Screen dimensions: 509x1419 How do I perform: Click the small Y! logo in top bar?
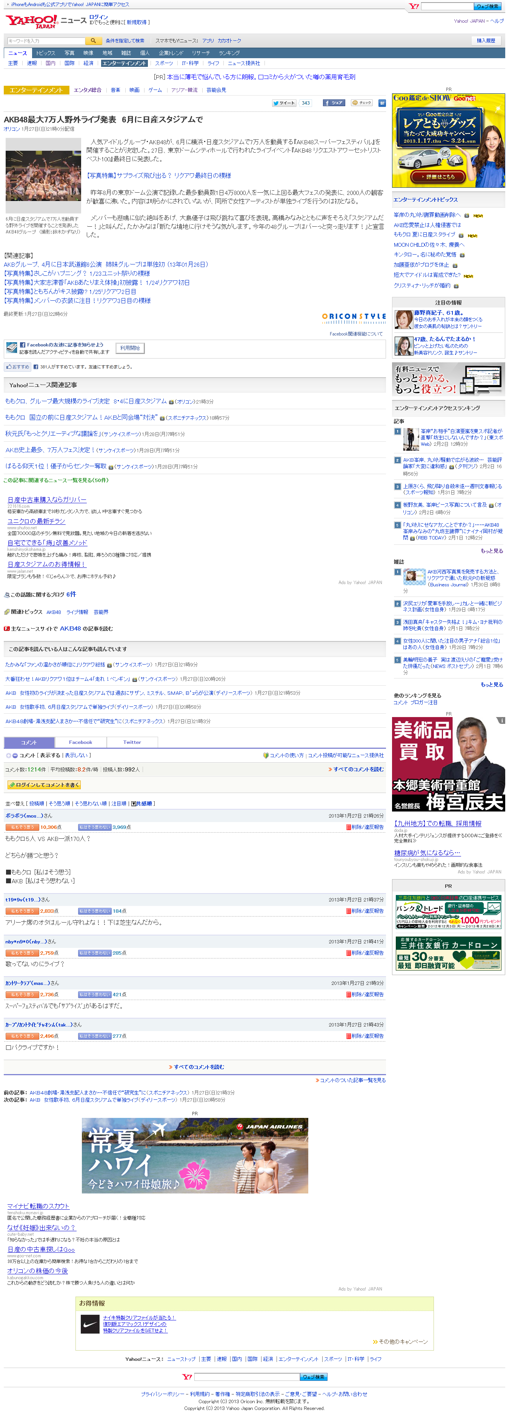click(x=414, y=6)
